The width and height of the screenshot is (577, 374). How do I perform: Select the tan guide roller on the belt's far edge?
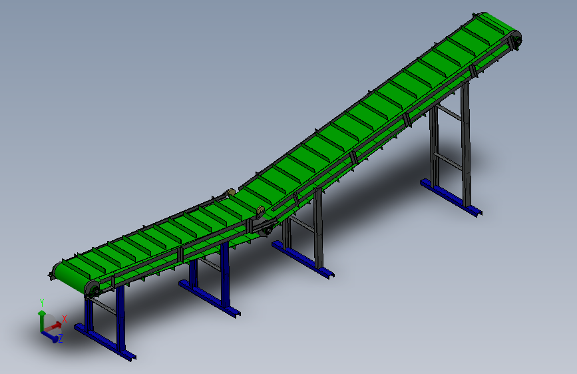(x=231, y=193)
